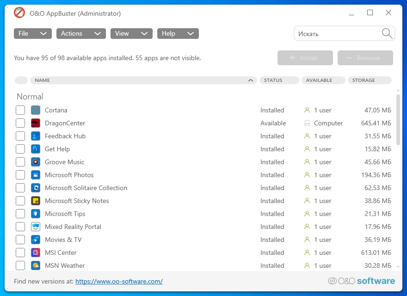Screen dimensions: 407x296
Task: Click the user icon in the Cortana row
Action: [307, 110]
